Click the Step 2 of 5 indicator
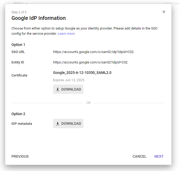 click(x=19, y=12)
